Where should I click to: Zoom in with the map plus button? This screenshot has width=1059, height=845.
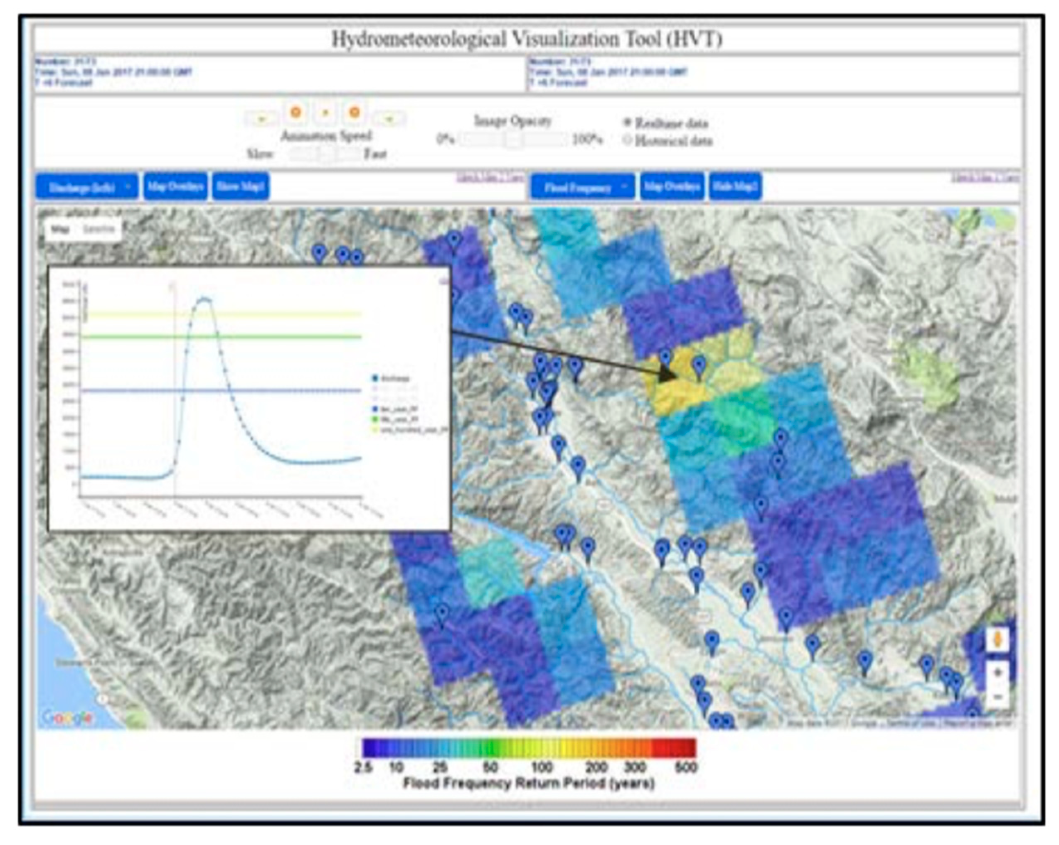997,673
